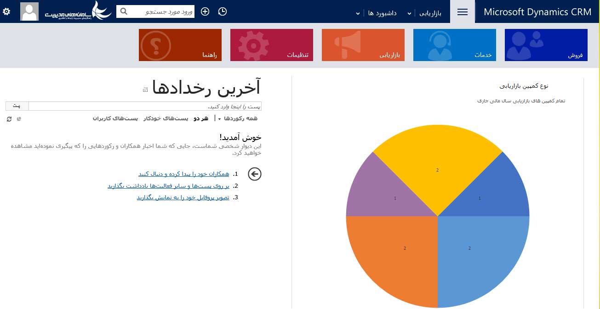Open link همکاران خود را پیدا کرده
Image resolution: width=600 pixels, height=309 pixels.
[183, 174]
